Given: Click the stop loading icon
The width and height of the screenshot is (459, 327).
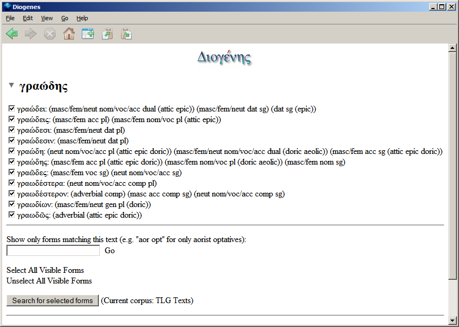Looking at the screenshot, I should [49, 34].
